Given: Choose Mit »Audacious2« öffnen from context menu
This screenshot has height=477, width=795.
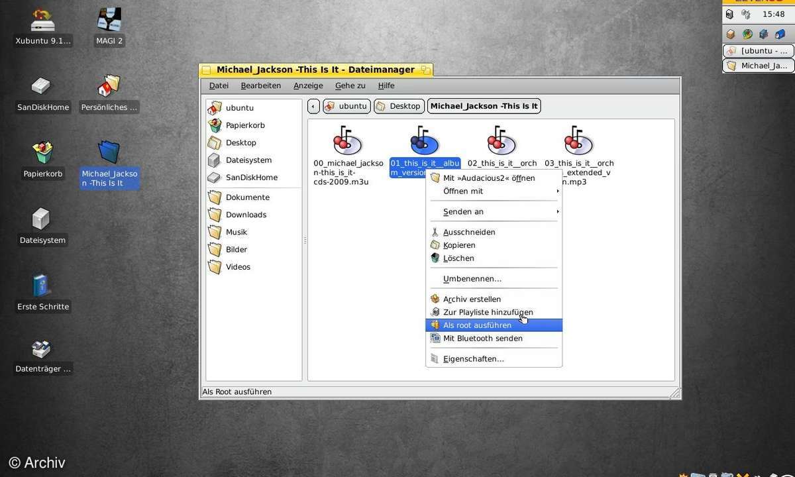Looking at the screenshot, I should (x=494, y=178).
